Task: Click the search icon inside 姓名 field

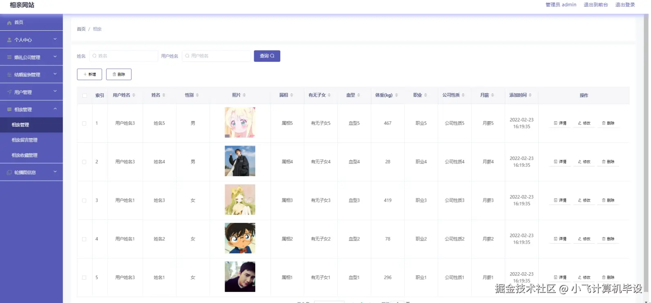Action: pyautogui.click(x=95, y=56)
